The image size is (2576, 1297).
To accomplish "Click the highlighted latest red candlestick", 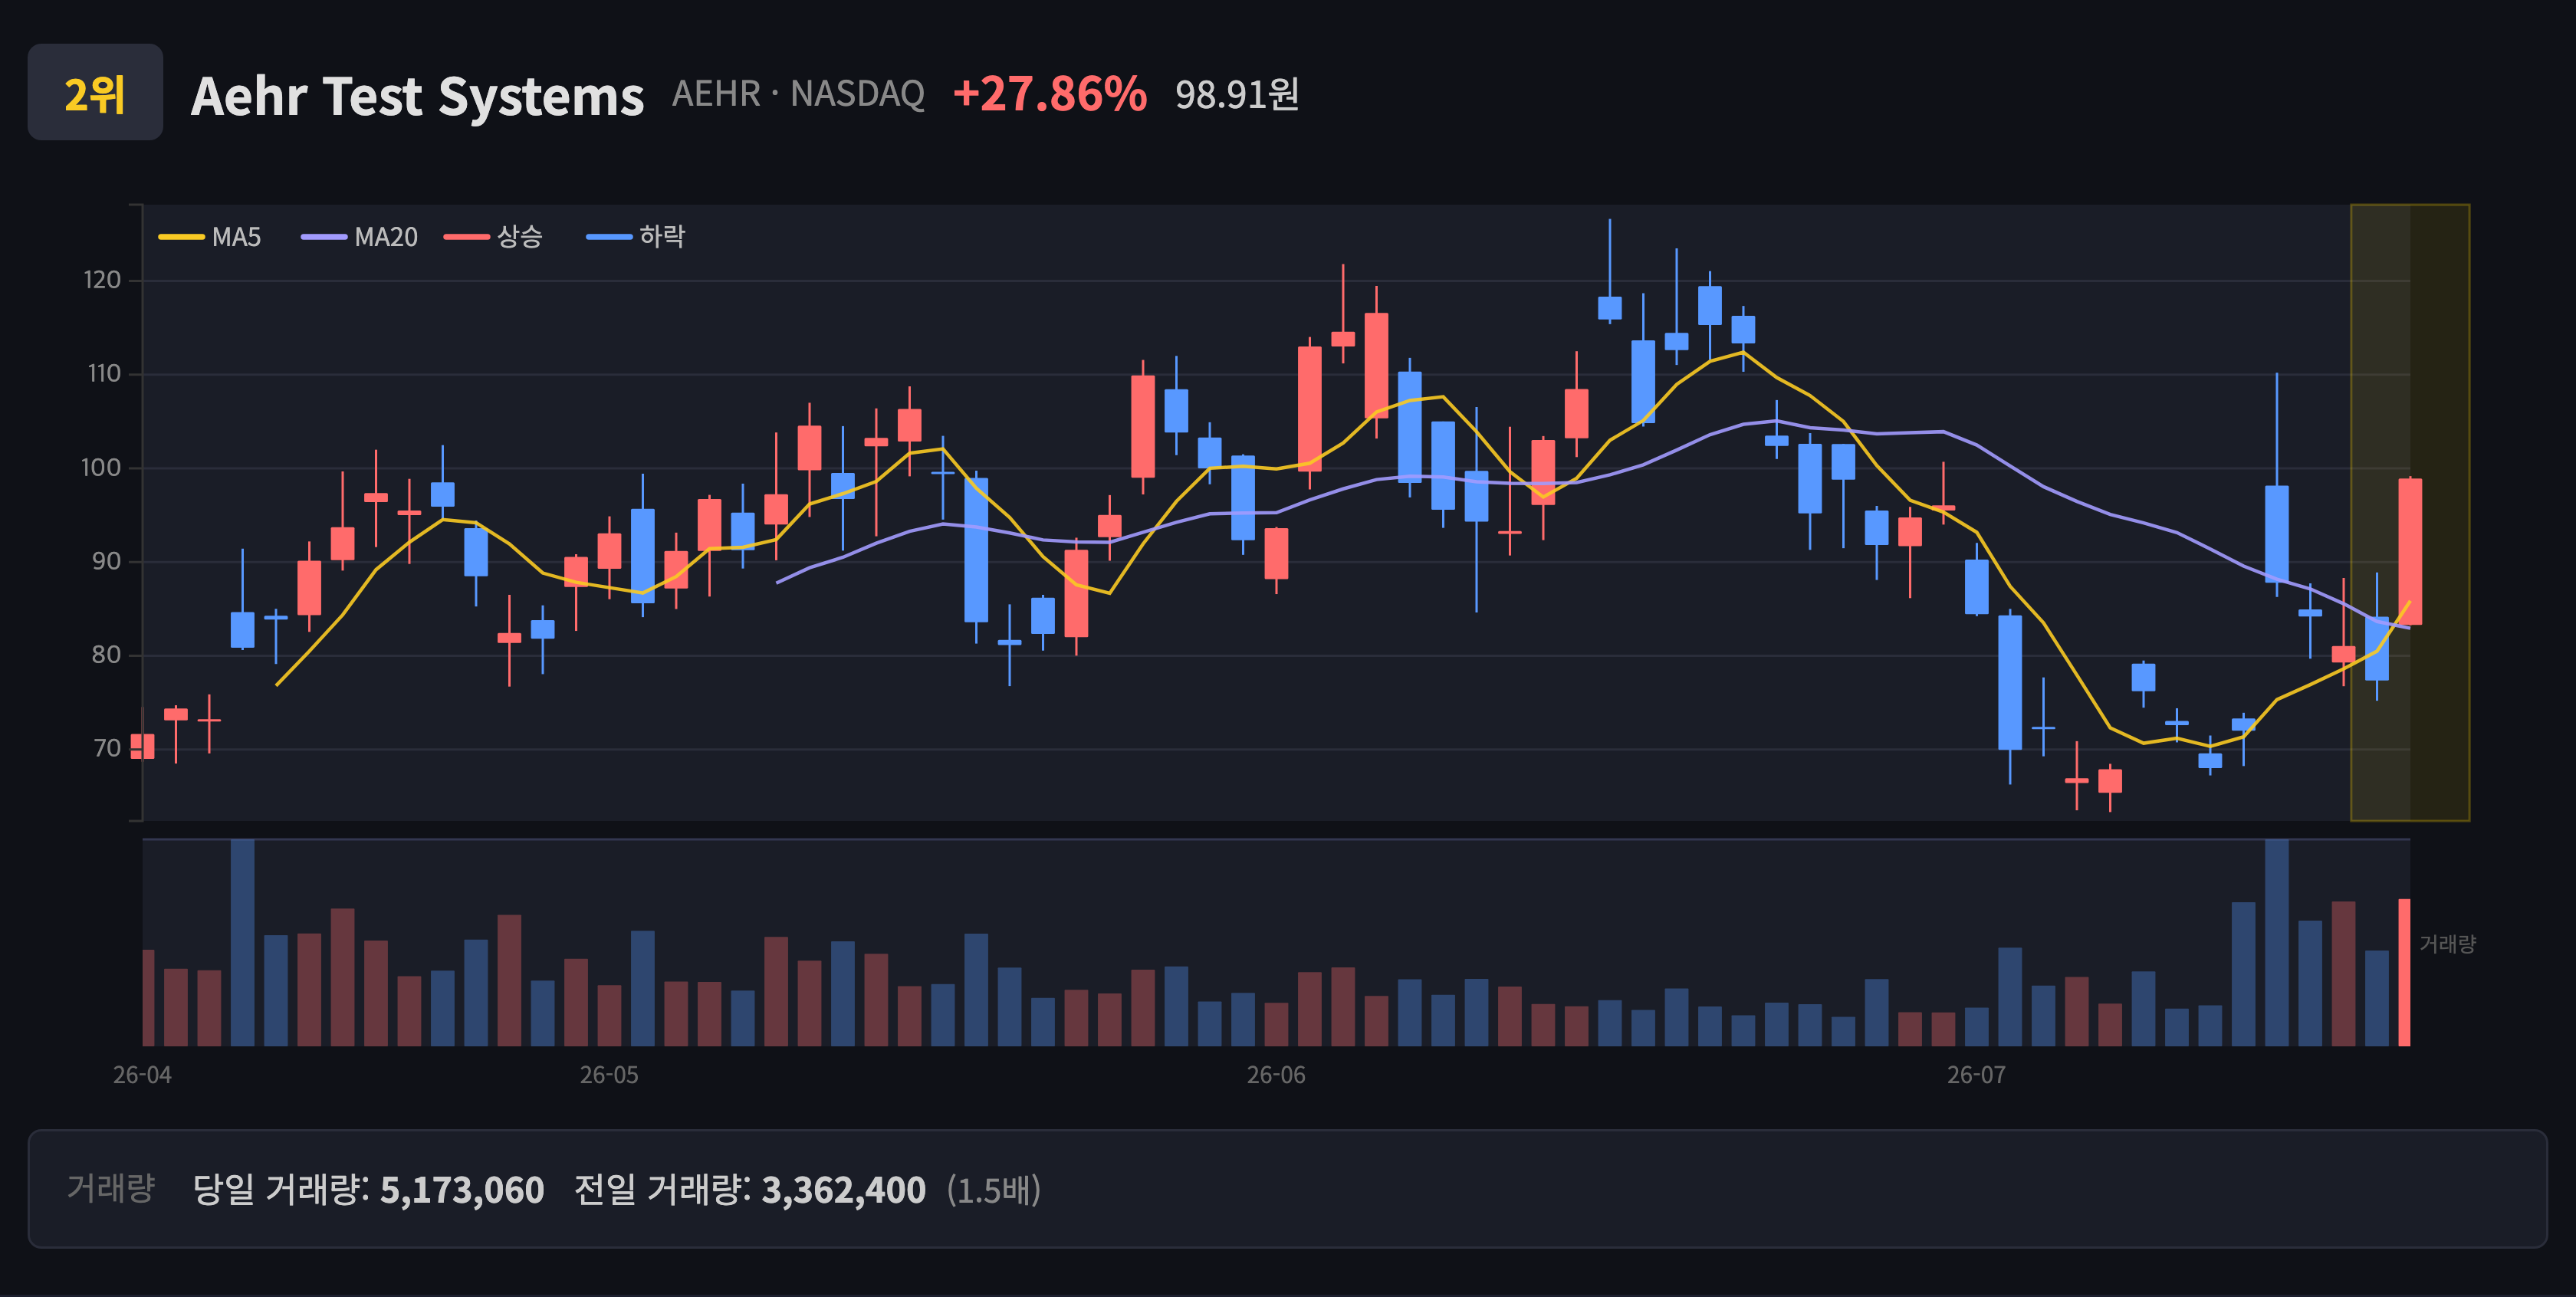I will (x=2410, y=551).
